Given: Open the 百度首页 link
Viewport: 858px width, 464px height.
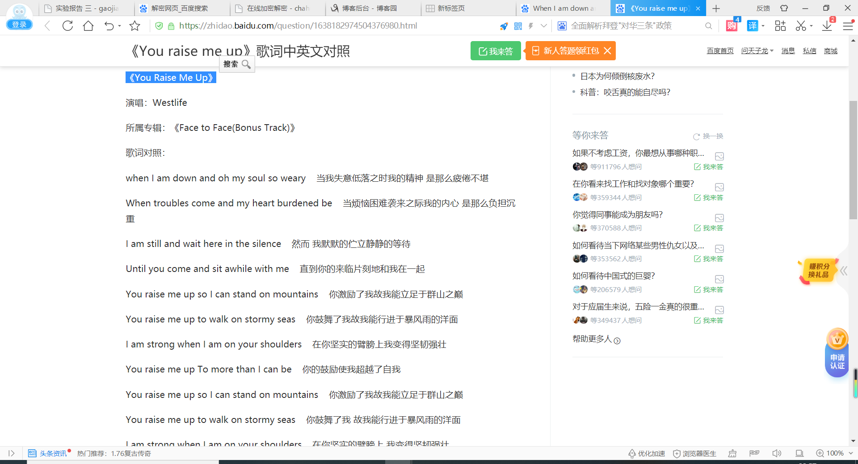Looking at the screenshot, I should point(720,51).
